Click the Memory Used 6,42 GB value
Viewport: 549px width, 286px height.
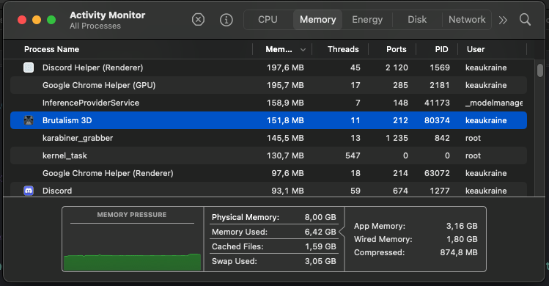click(x=320, y=232)
